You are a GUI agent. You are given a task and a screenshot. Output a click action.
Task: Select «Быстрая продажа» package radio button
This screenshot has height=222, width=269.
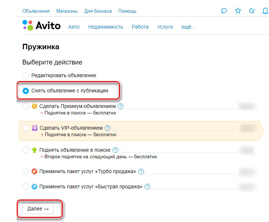[x=26, y=187]
